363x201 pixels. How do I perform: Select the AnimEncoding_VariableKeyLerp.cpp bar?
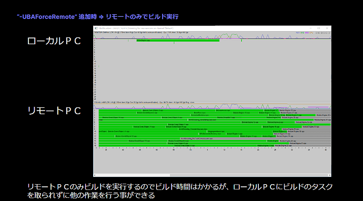click(251, 120)
